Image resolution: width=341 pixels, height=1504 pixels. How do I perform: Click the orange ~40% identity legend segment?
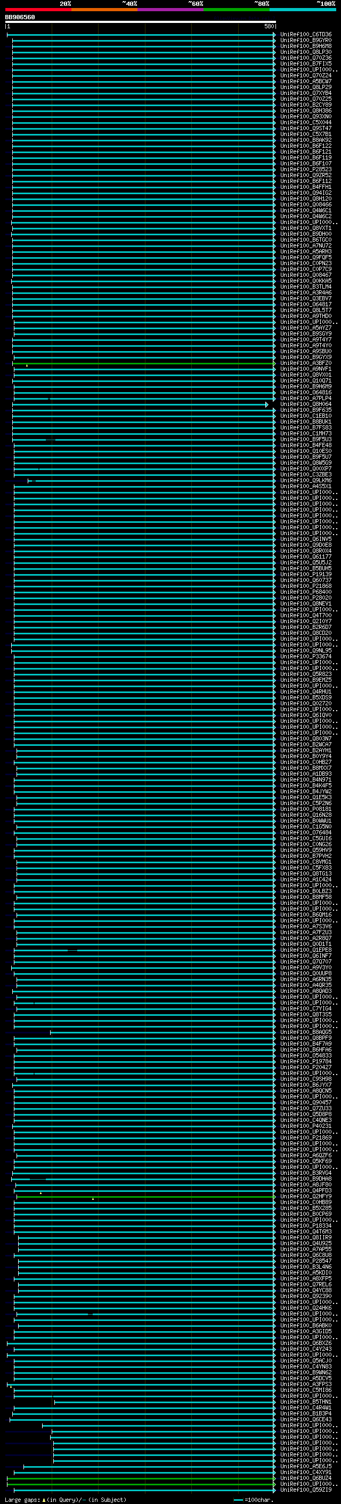click(104, 10)
